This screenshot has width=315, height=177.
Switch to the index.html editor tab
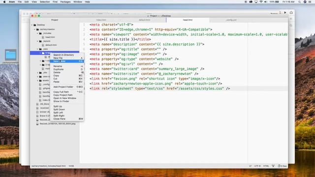[x=101, y=20]
